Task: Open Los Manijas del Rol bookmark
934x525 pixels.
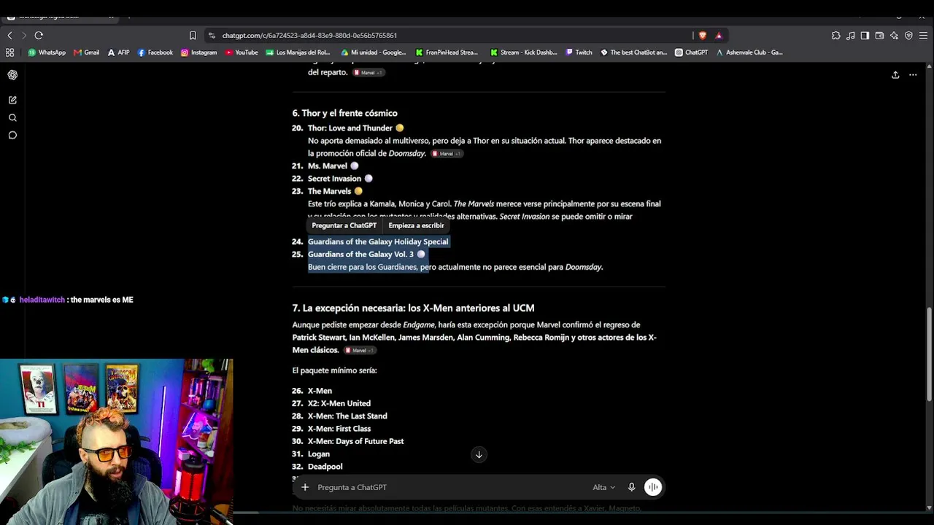Action: click(298, 52)
